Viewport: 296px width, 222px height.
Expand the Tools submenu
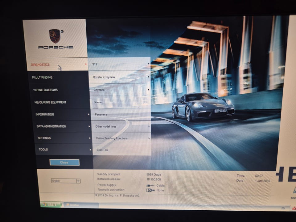point(64,150)
